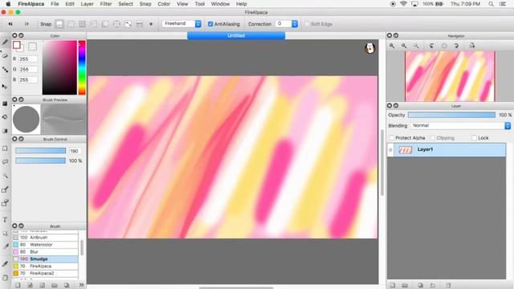The width and height of the screenshot is (514, 289).
Task: Delete layer trash icon in Layer panel
Action: [x=448, y=285]
